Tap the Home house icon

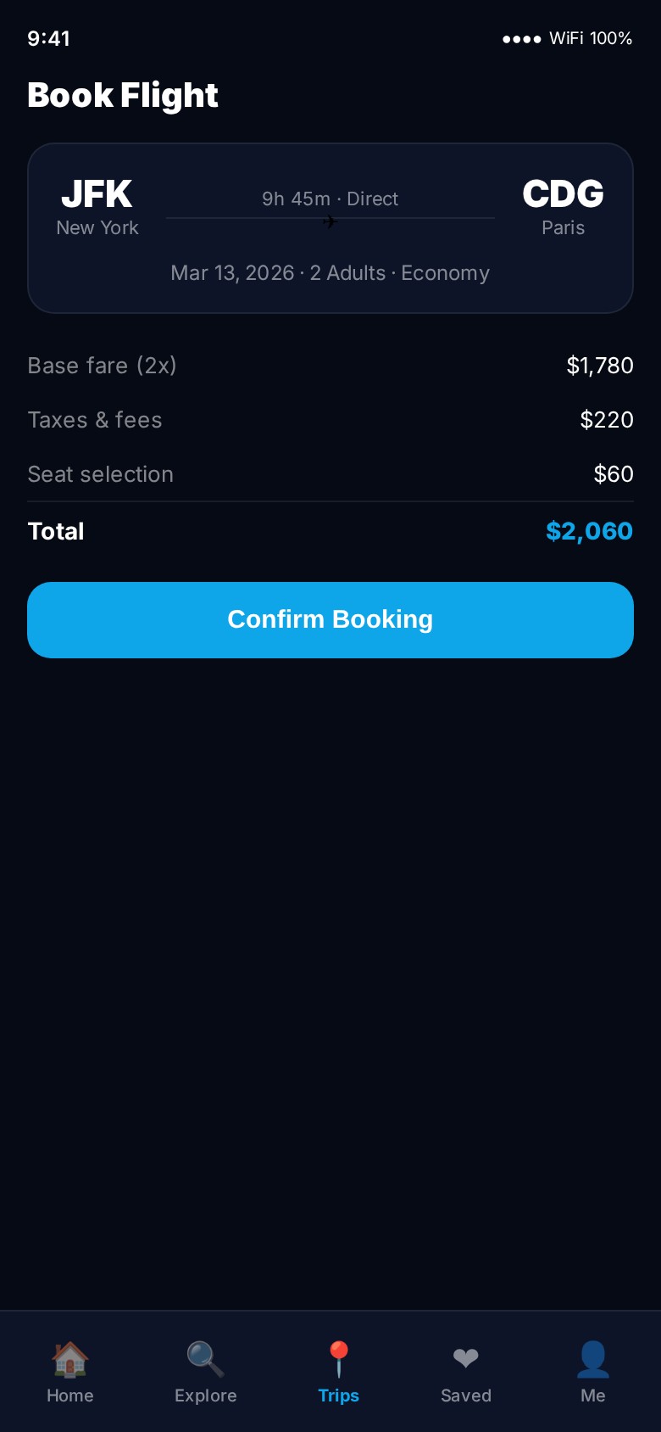tap(70, 1359)
